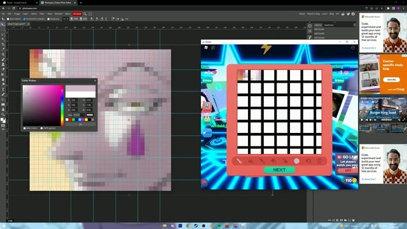The height and width of the screenshot is (229, 407).
Task: Play the Burger King video ad
Action: click(x=362, y=120)
